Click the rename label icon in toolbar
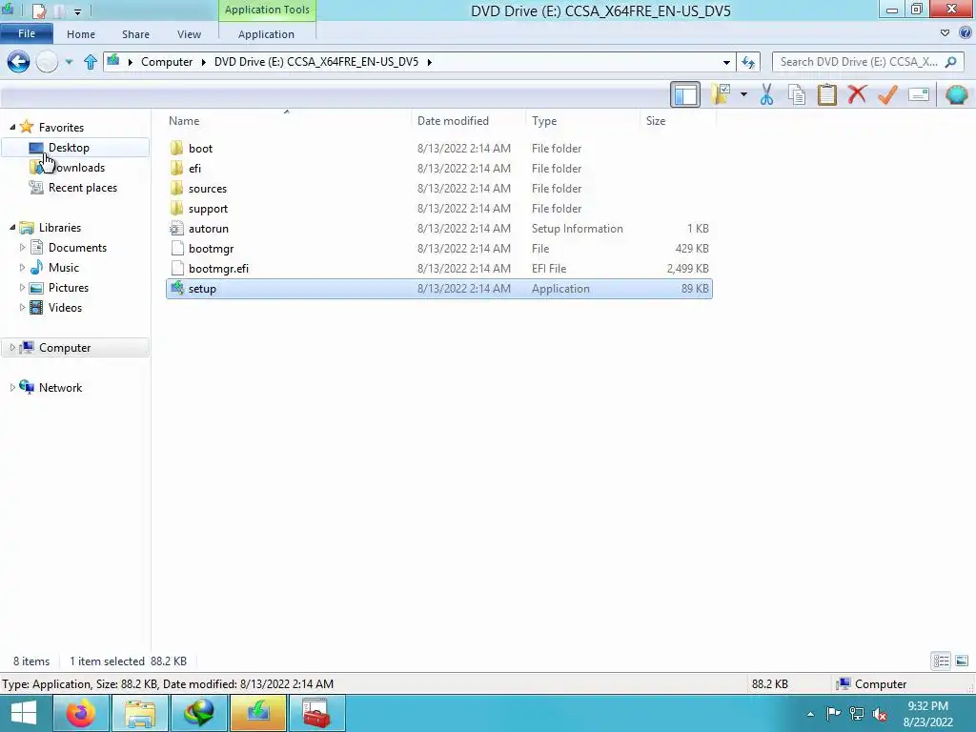Screen dimensions: 976x732 tap(919, 94)
